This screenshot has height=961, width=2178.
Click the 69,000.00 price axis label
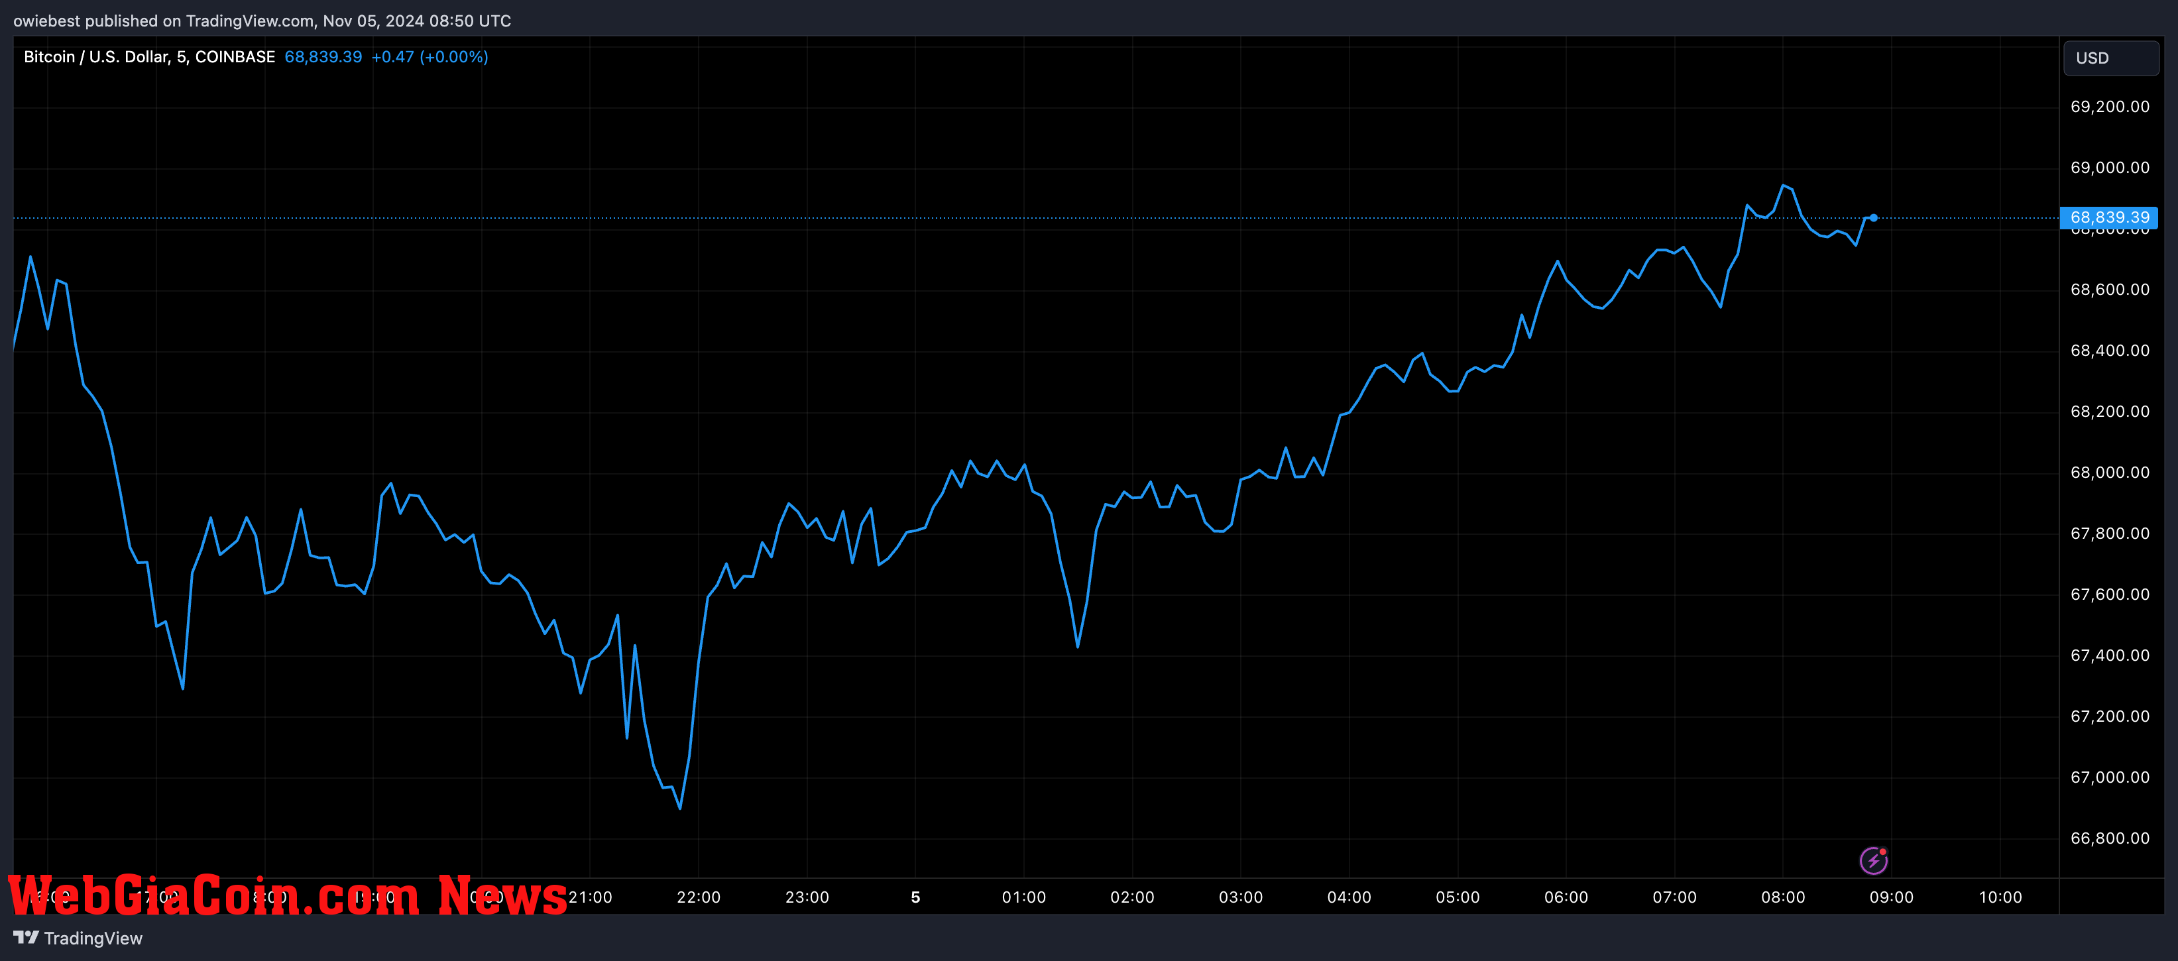pos(2110,168)
